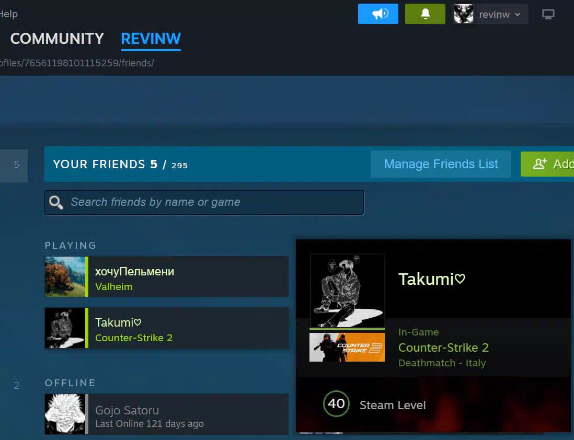Click the YOUR FRIENDS 5 / 295 heading
The width and height of the screenshot is (574, 440).
(x=120, y=165)
